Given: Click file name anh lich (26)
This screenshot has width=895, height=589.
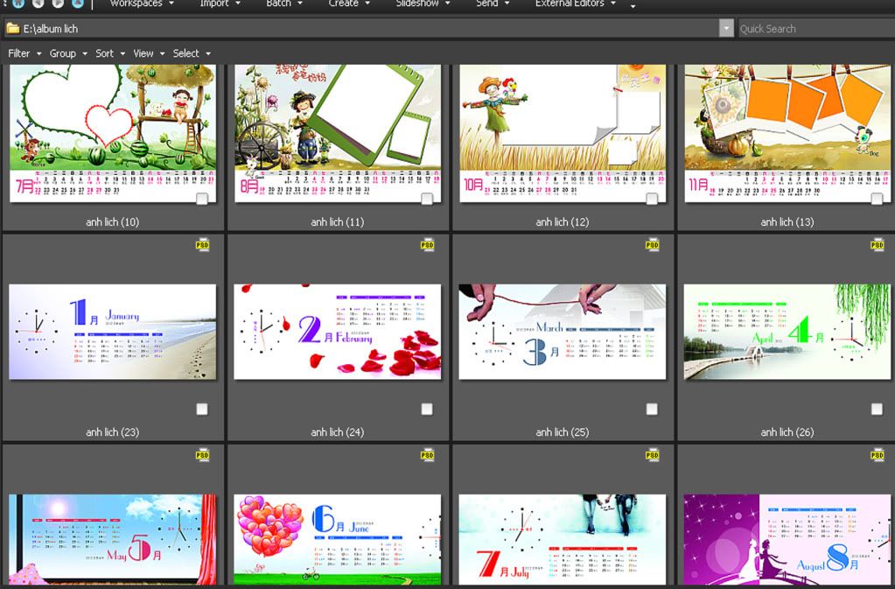Looking at the screenshot, I should (787, 432).
